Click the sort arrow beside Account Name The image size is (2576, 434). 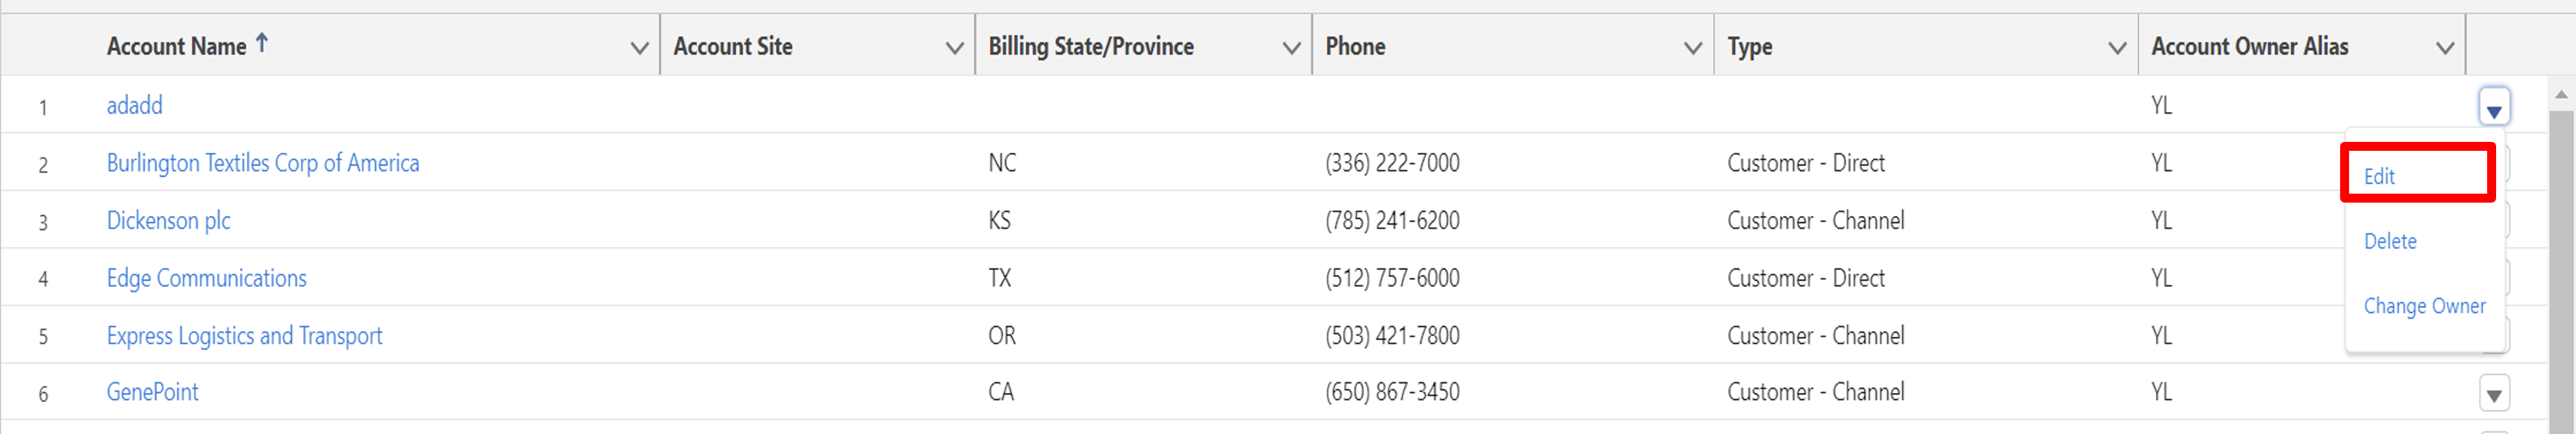tap(262, 43)
